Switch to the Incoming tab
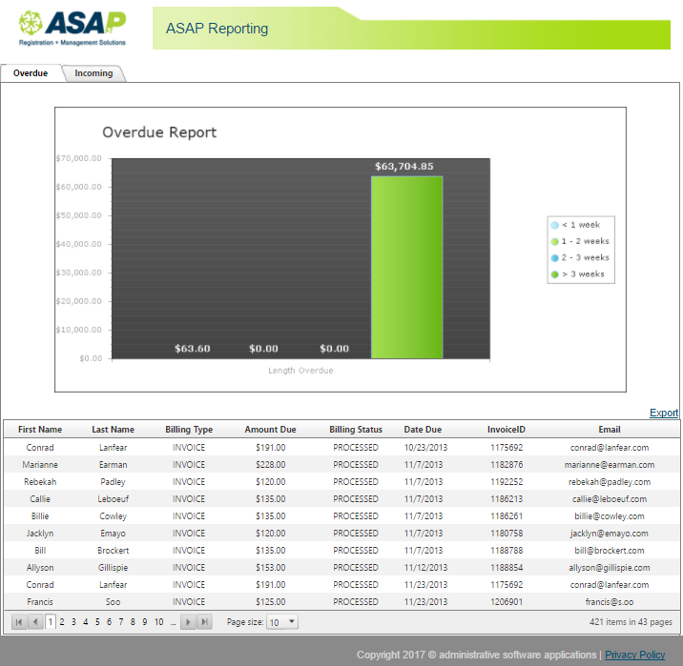 (x=93, y=73)
